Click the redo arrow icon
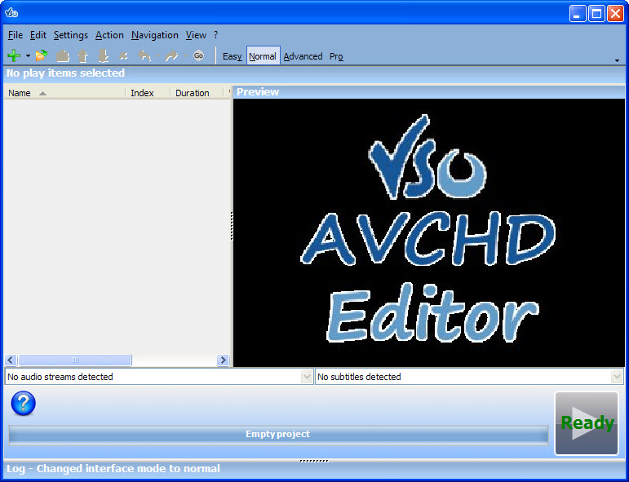Viewport: 629px width, 482px height. (171, 55)
